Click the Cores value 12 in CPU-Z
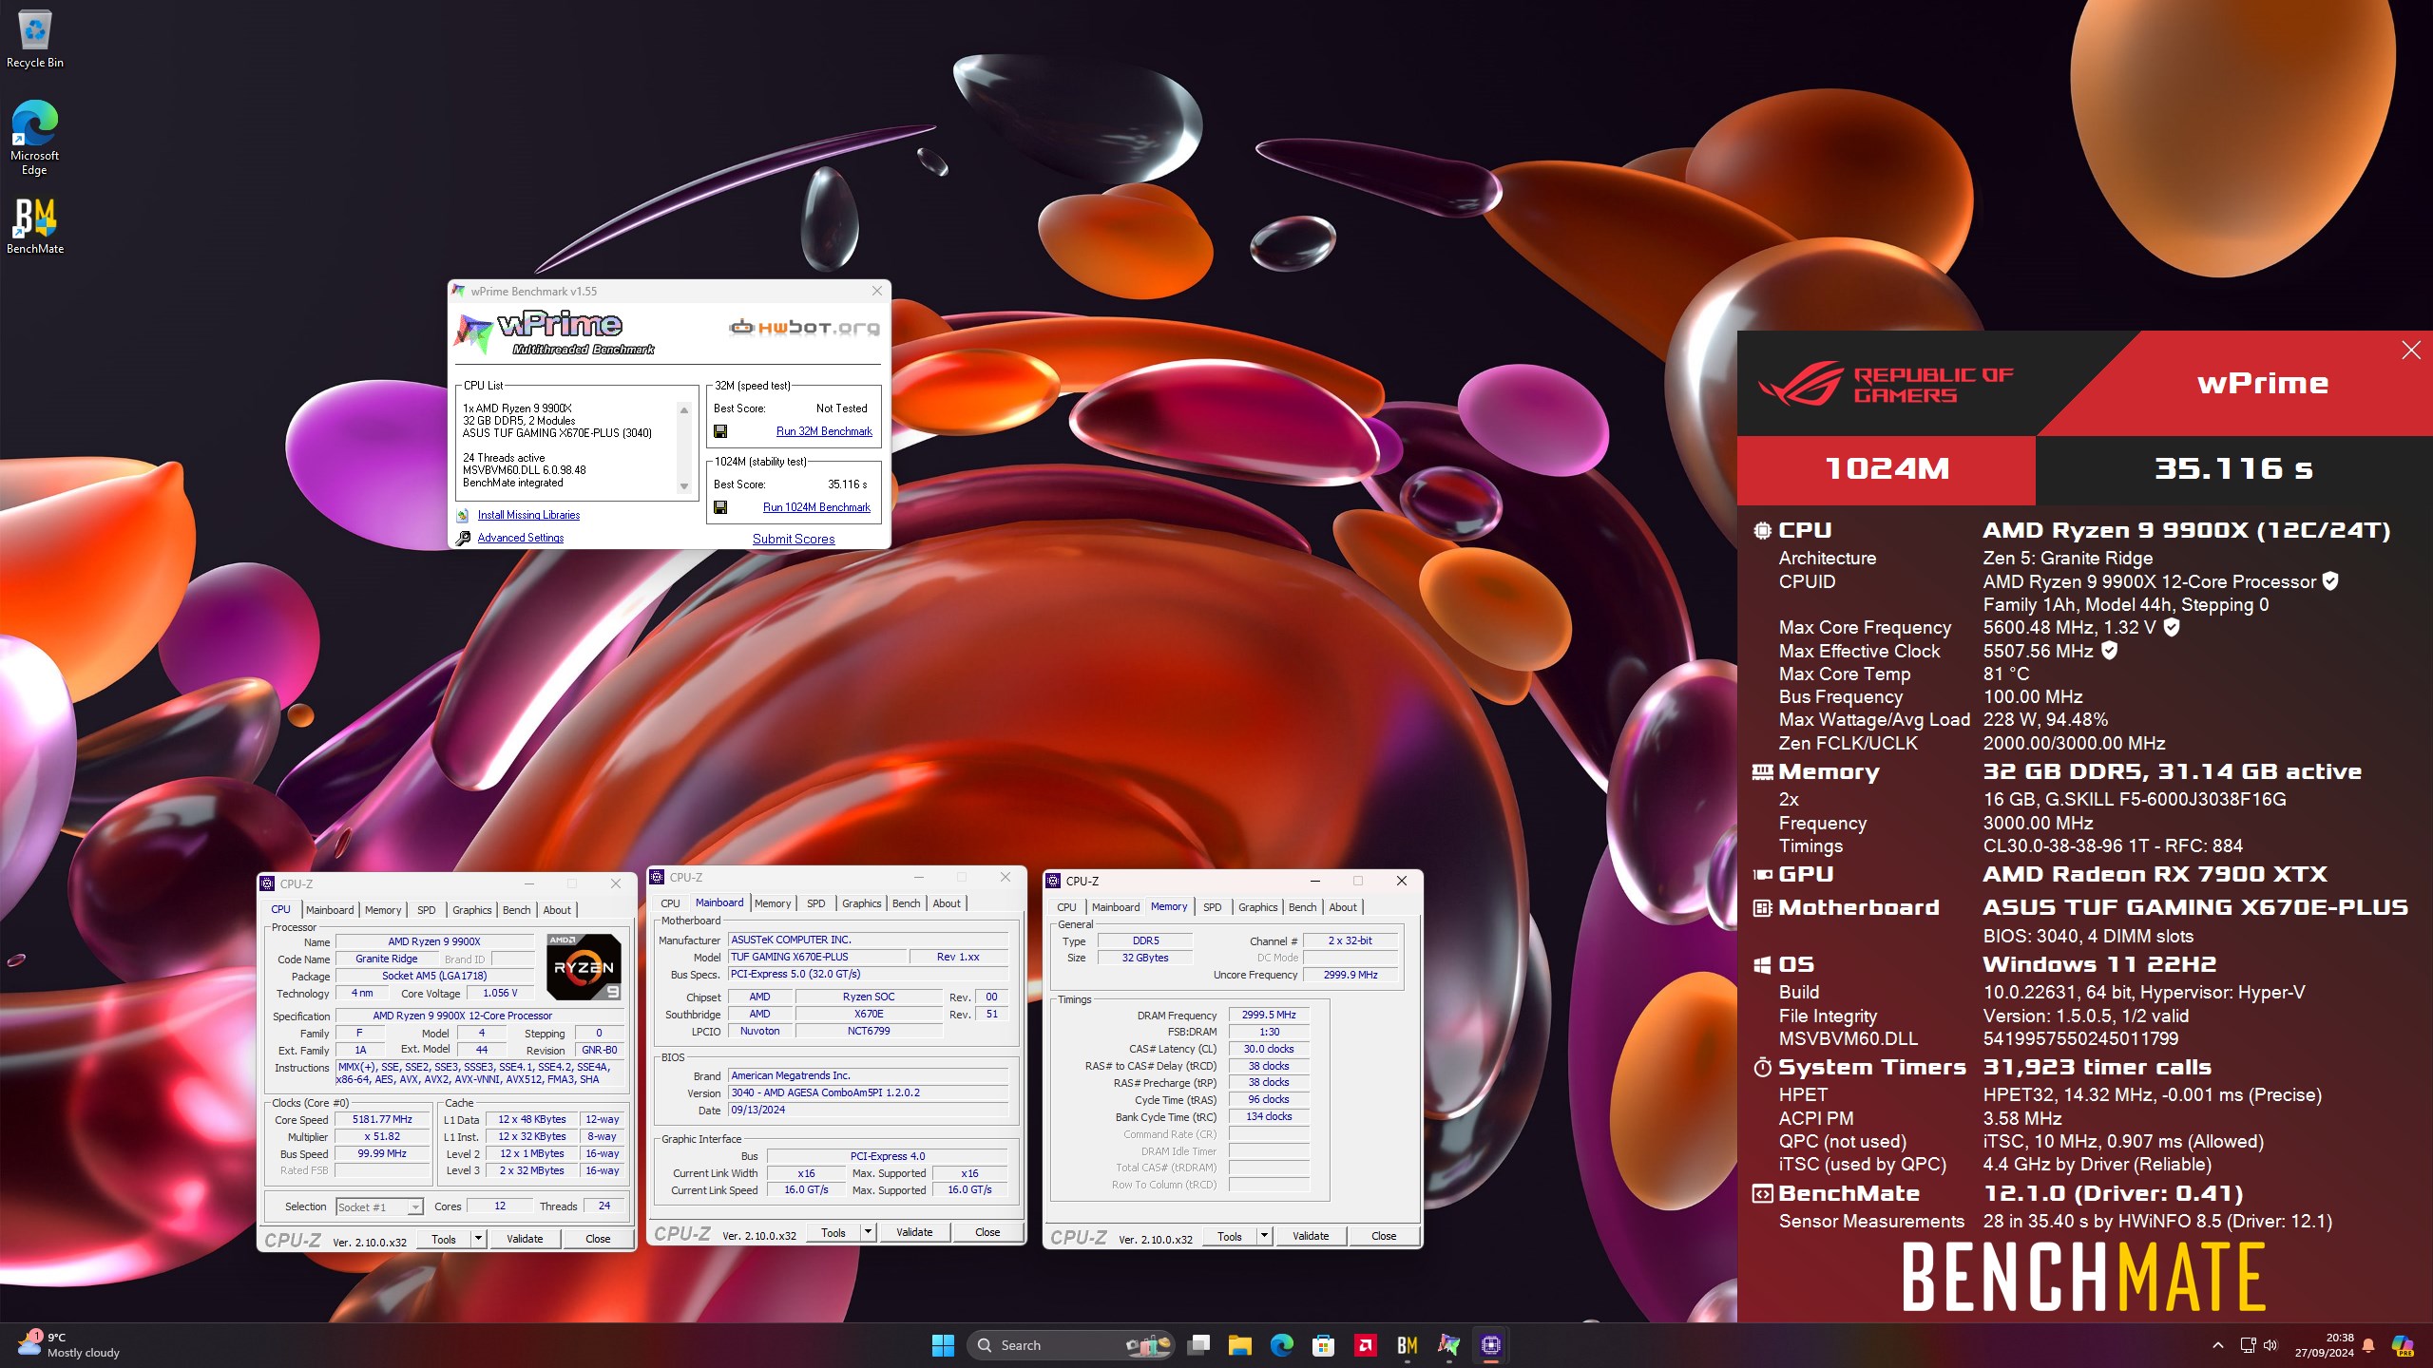 500,1206
